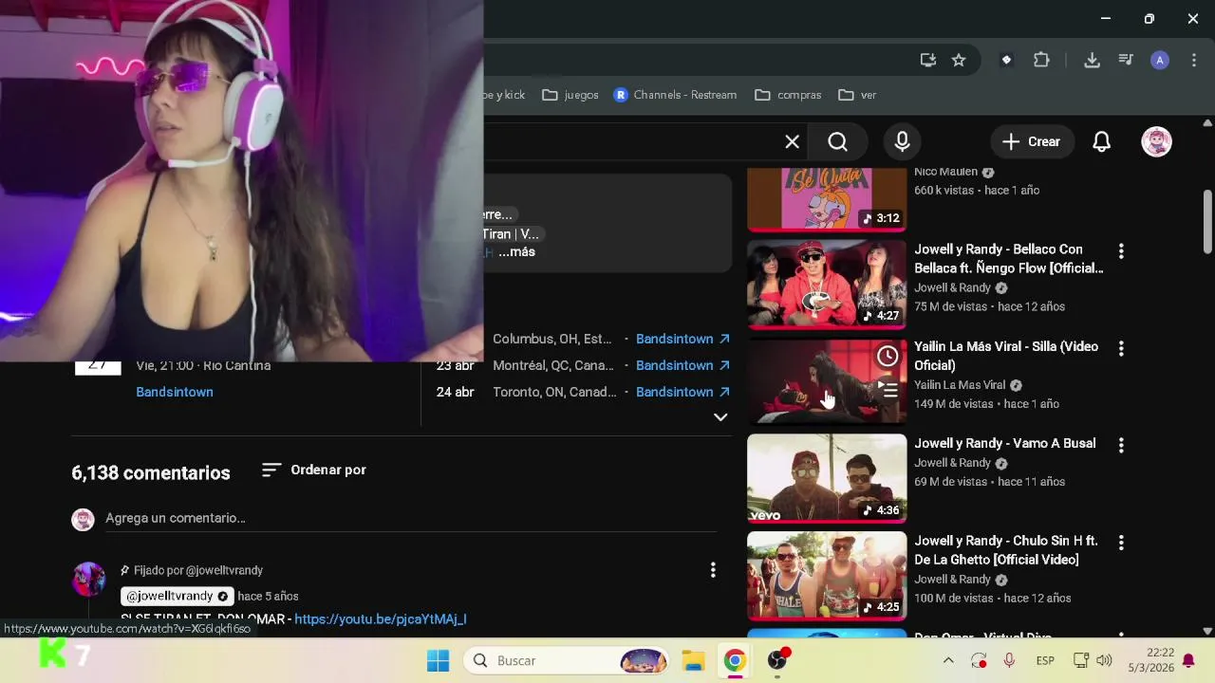Click the '6,138 comentarios' heading
The width and height of the screenshot is (1215, 683).
pyautogui.click(x=151, y=472)
